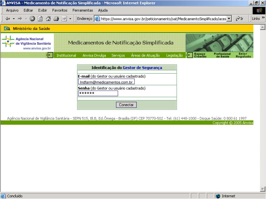Click the arrow icon before Institucional
The height and width of the screenshot is (199, 266).
[x=50, y=55]
